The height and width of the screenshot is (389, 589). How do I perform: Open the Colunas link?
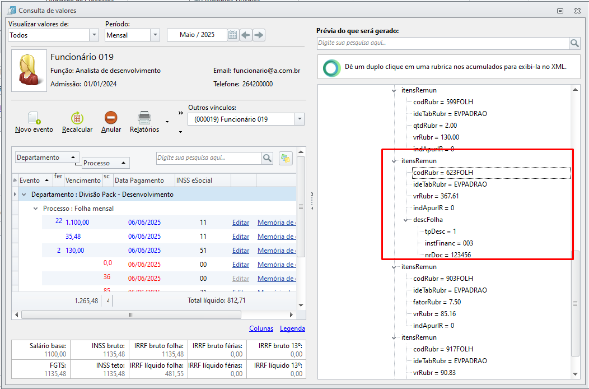[x=261, y=328]
